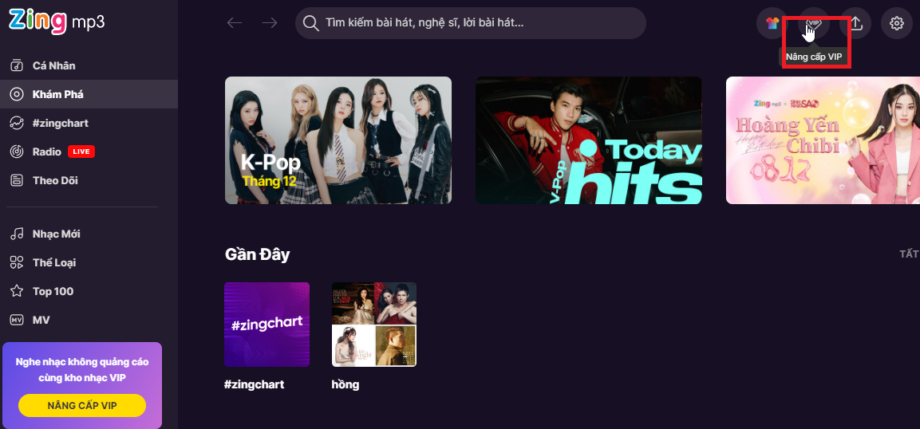Open the settings gear icon
This screenshot has width=920, height=429.
897,23
